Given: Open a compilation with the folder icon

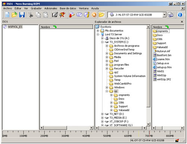Looking at the screenshot, I should click(x=15, y=15).
